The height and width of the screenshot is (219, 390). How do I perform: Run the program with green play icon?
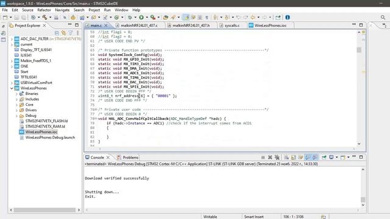[x=141, y=18]
